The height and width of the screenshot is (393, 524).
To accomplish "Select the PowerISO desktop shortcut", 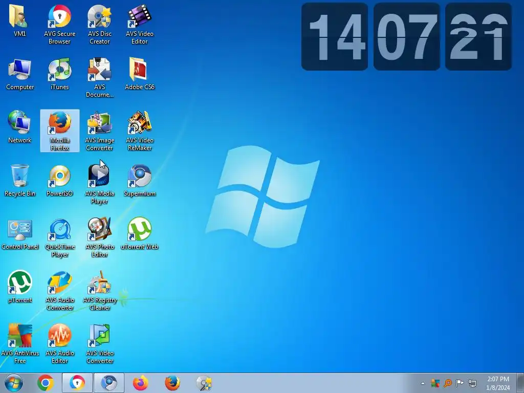I will 59,181.
